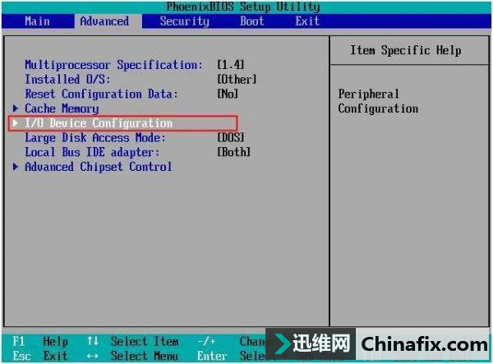
Task: Click the -/+ change values shortcut
Action: click(x=206, y=341)
